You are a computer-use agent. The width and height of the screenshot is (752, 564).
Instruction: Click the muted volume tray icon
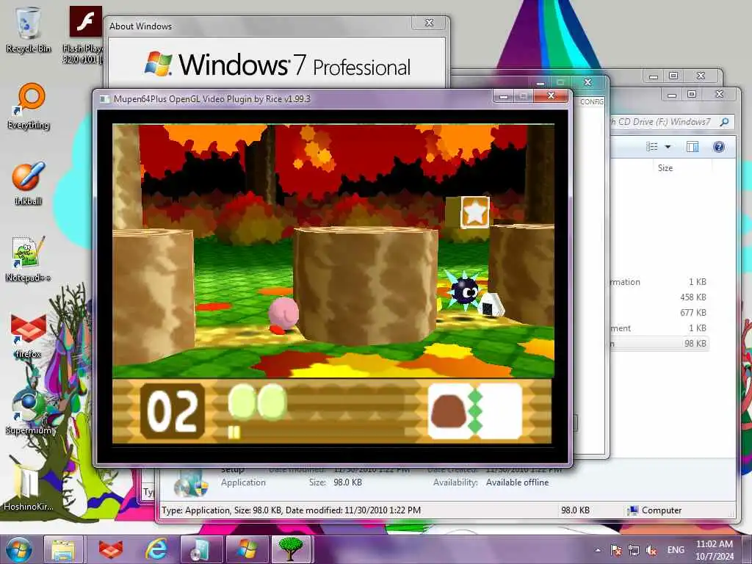[x=651, y=550]
